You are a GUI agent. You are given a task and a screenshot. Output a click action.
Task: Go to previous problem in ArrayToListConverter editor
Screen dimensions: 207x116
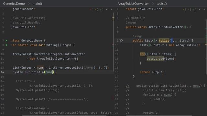[x=199, y=10]
